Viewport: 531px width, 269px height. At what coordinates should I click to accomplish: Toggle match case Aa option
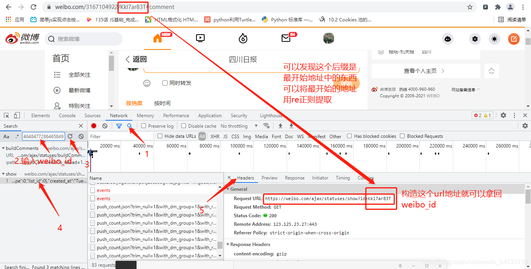coord(6,136)
